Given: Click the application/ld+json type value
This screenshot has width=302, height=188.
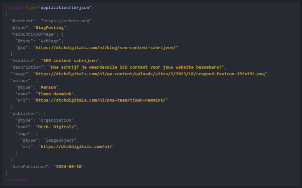Looking at the screenshot, I should click(65, 8).
